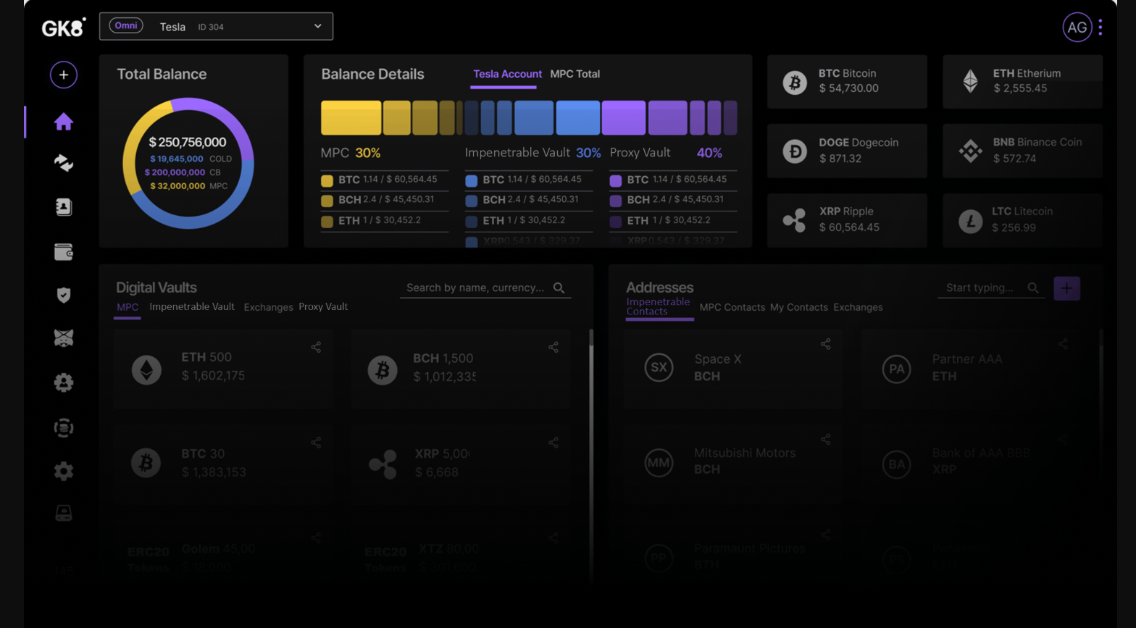Click the Binance icon in BNB price card

coord(970,151)
